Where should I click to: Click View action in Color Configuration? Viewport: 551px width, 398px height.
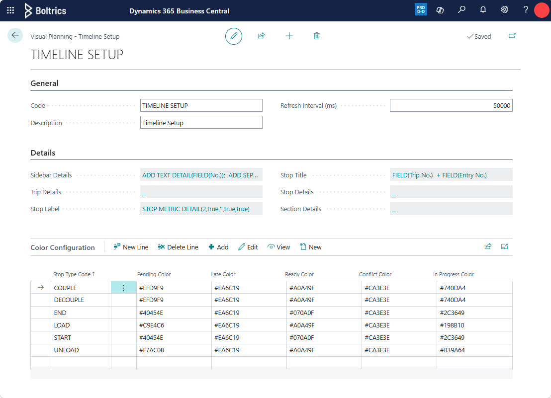278,247
